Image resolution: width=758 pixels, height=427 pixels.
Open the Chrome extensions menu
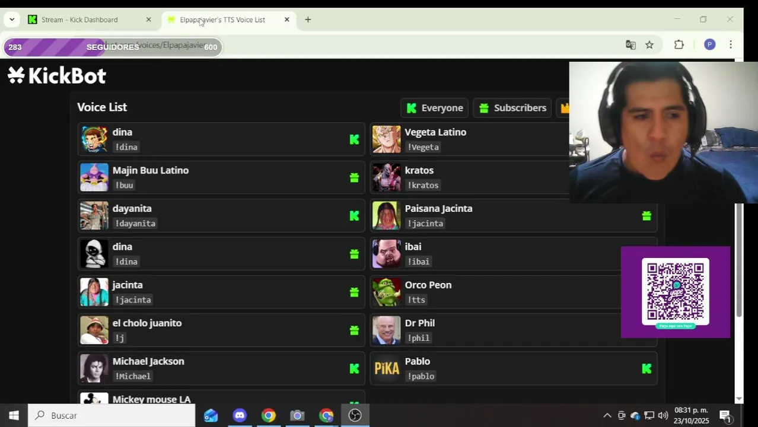(679, 45)
